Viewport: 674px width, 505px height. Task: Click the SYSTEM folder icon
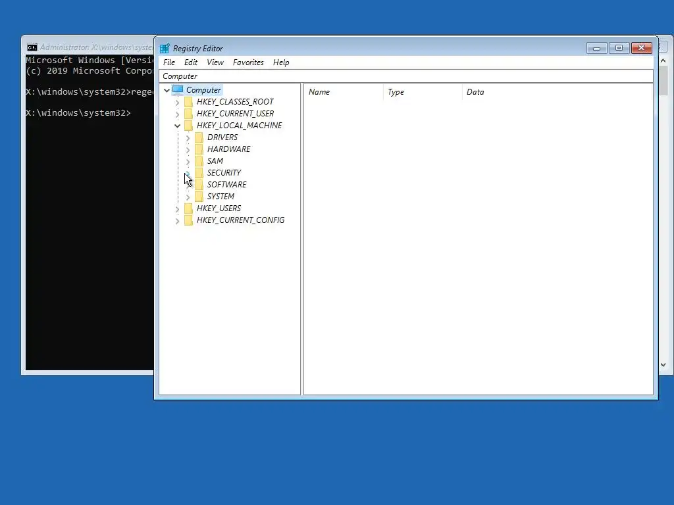coord(199,196)
